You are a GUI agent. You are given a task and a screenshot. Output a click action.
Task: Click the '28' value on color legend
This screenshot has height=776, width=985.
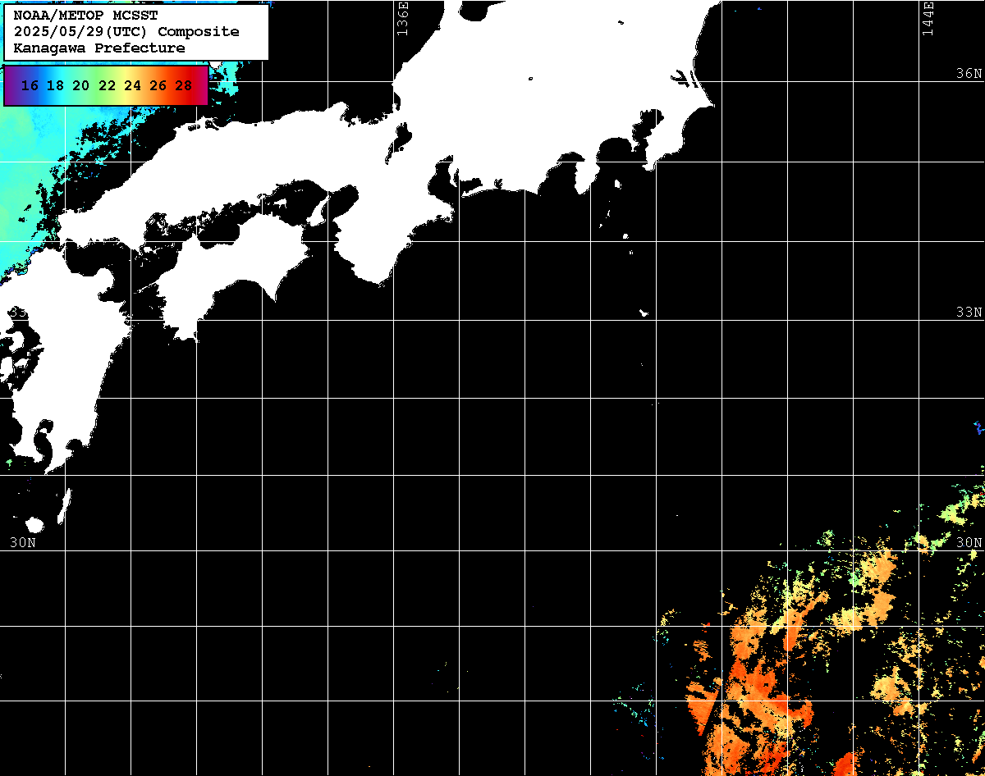183,85
